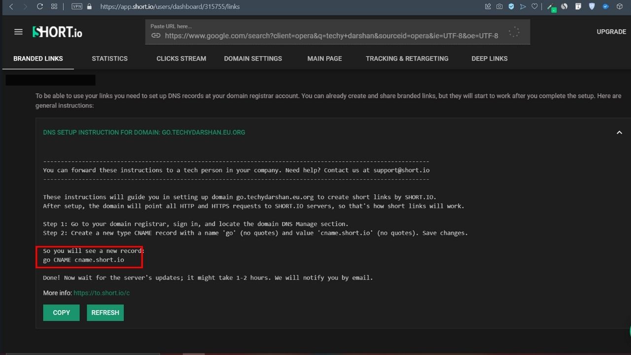Click the 'Step 2: Create a new type CNAME' line
Viewport: 631px width, 355px height.
click(x=255, y=233)
